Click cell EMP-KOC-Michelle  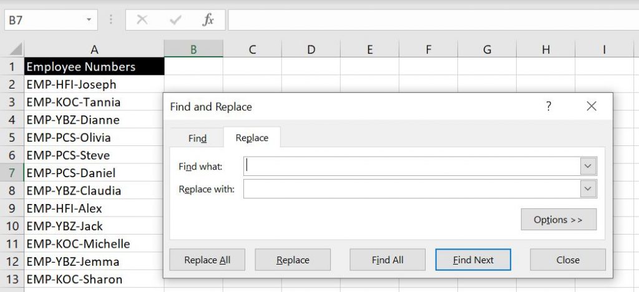pos(94,244)
